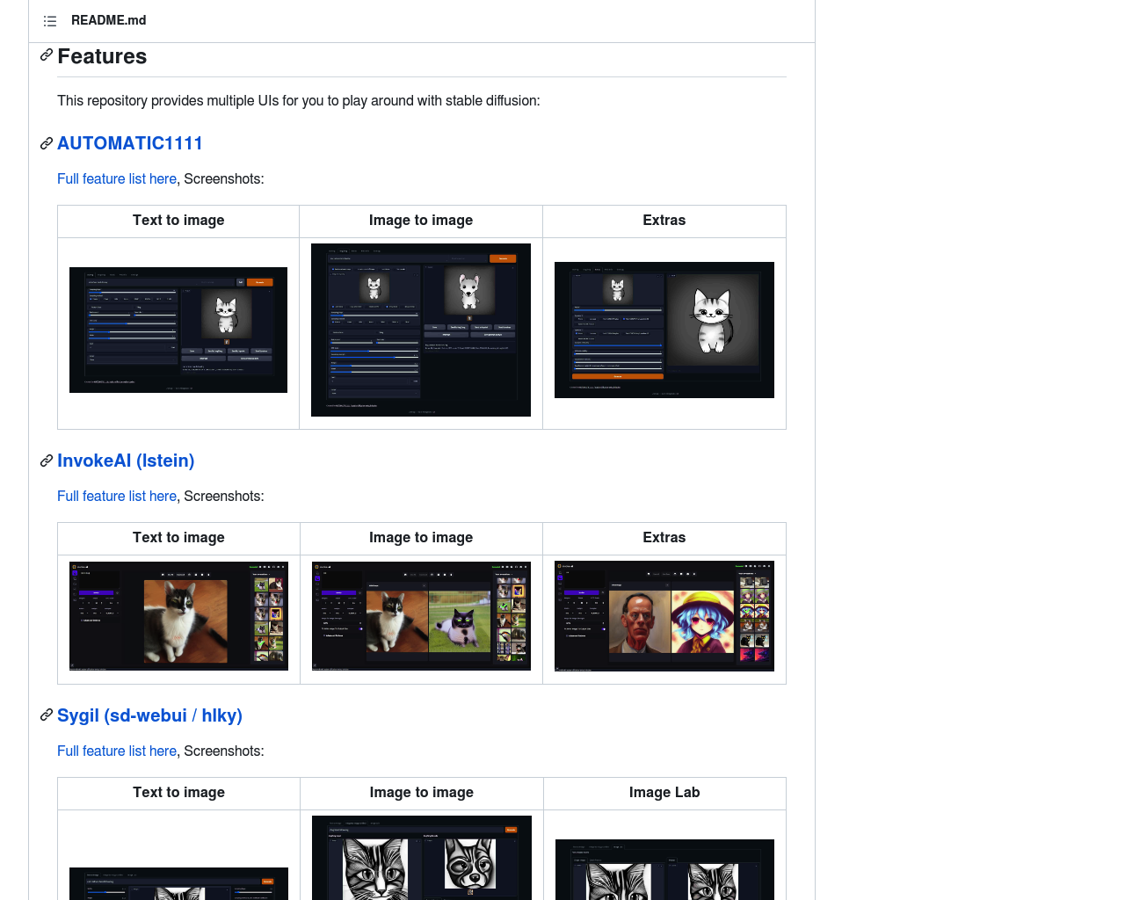Screen dimensions: 1125x900
Task: Open the AUTOMATIC1111 heading link
Action: point(130,143)
